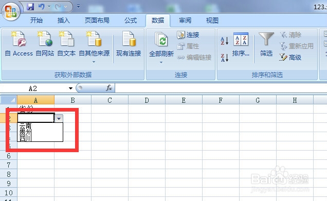327x201 pixels.
Task: Click the Undo arrow icon
Action: click(41, 7)
